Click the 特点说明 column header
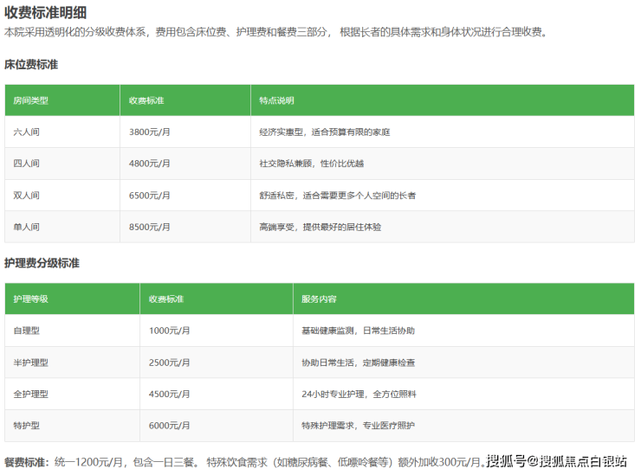641x475 pixels. point(276,100)
